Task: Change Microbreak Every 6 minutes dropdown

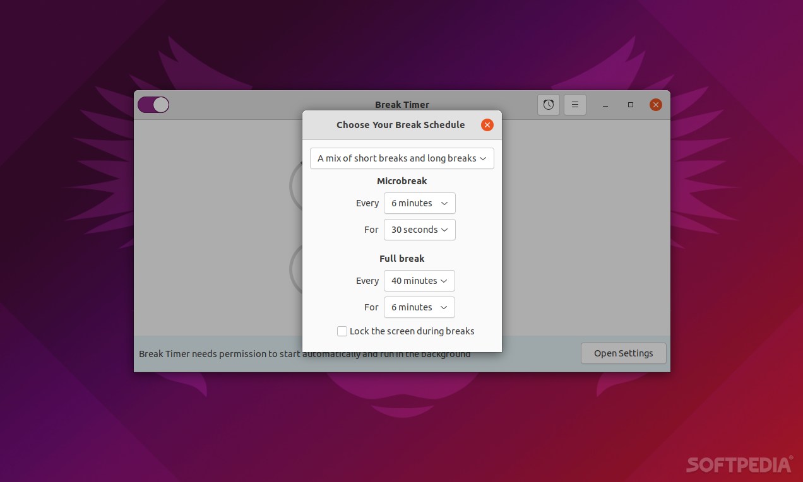Action: [x=419, y=203]
